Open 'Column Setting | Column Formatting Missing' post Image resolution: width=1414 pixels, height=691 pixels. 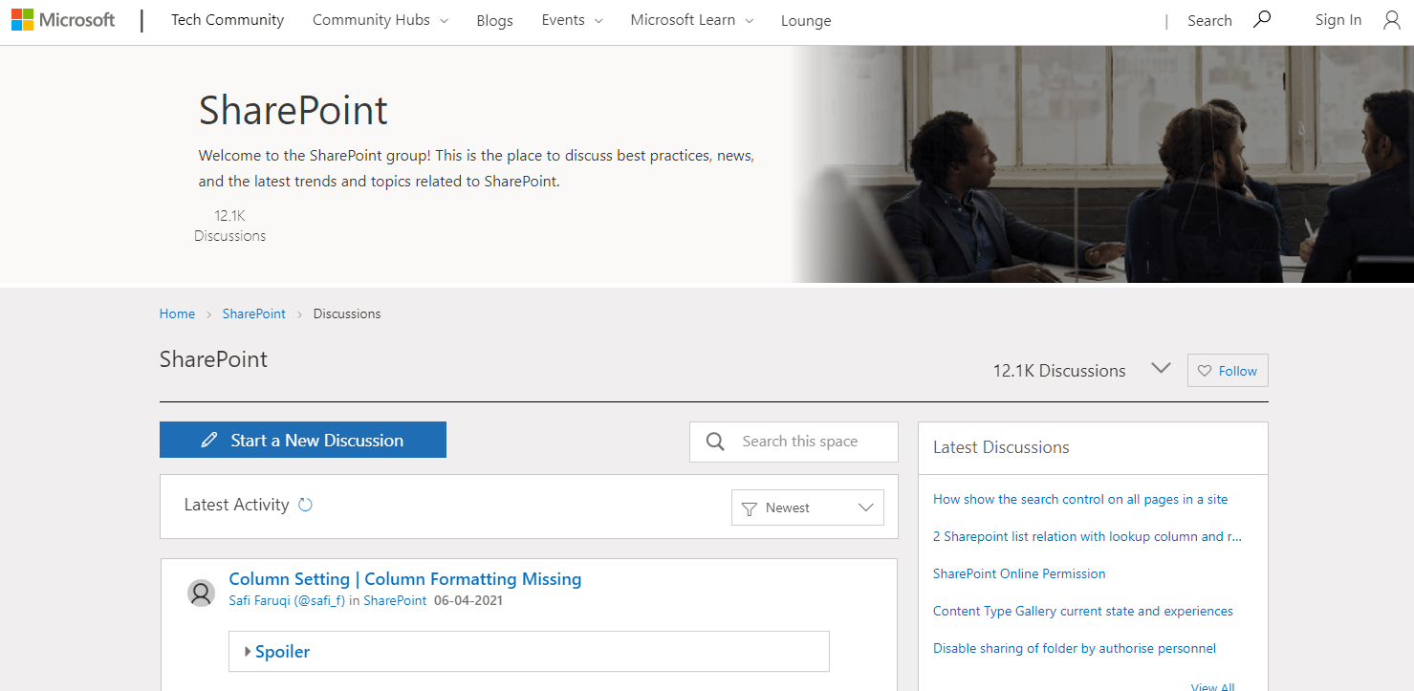(405, 579)
